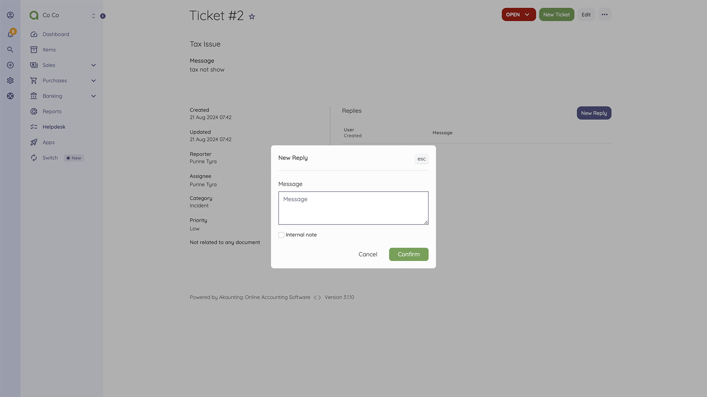Screen dimensions: 707x397
Task: Expand the Sales menu chevron
Action: pyautogui.click(x=93, y=65)
